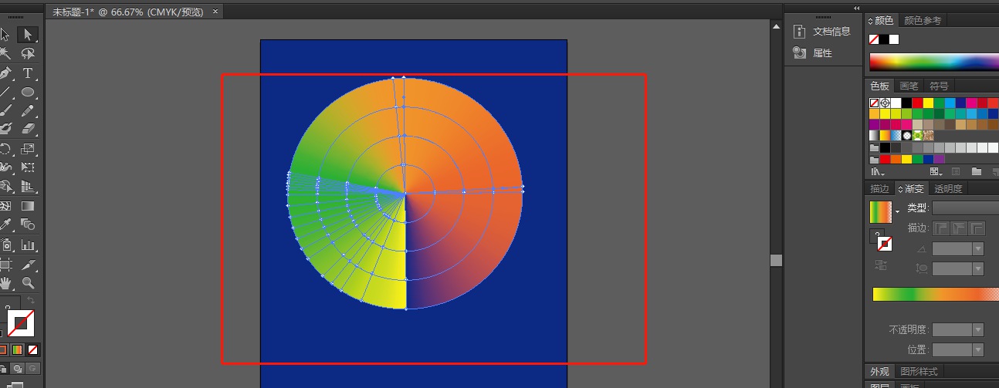Activate the Eraser tool
Screen dimensions: 999x388
[28, 129]
